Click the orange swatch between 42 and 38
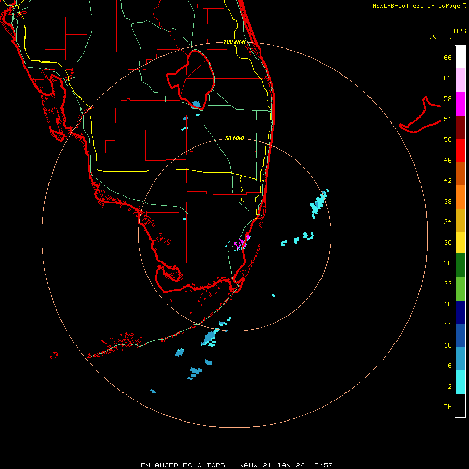This screenshot has height=469, width=469. [x=460, y=197]
